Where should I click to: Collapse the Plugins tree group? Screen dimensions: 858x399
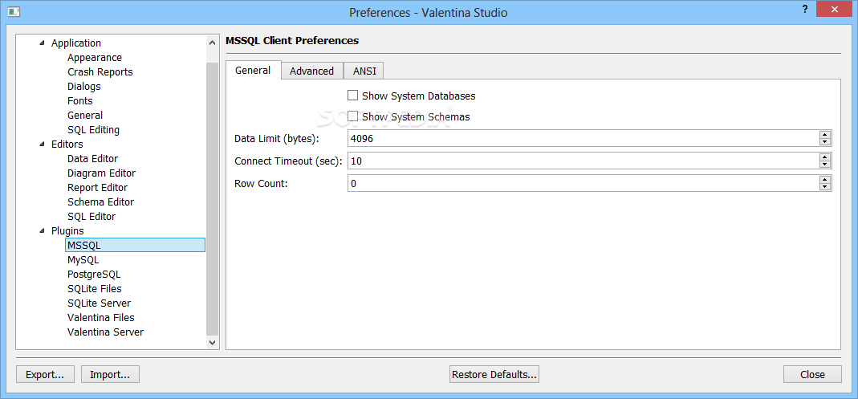42,231
